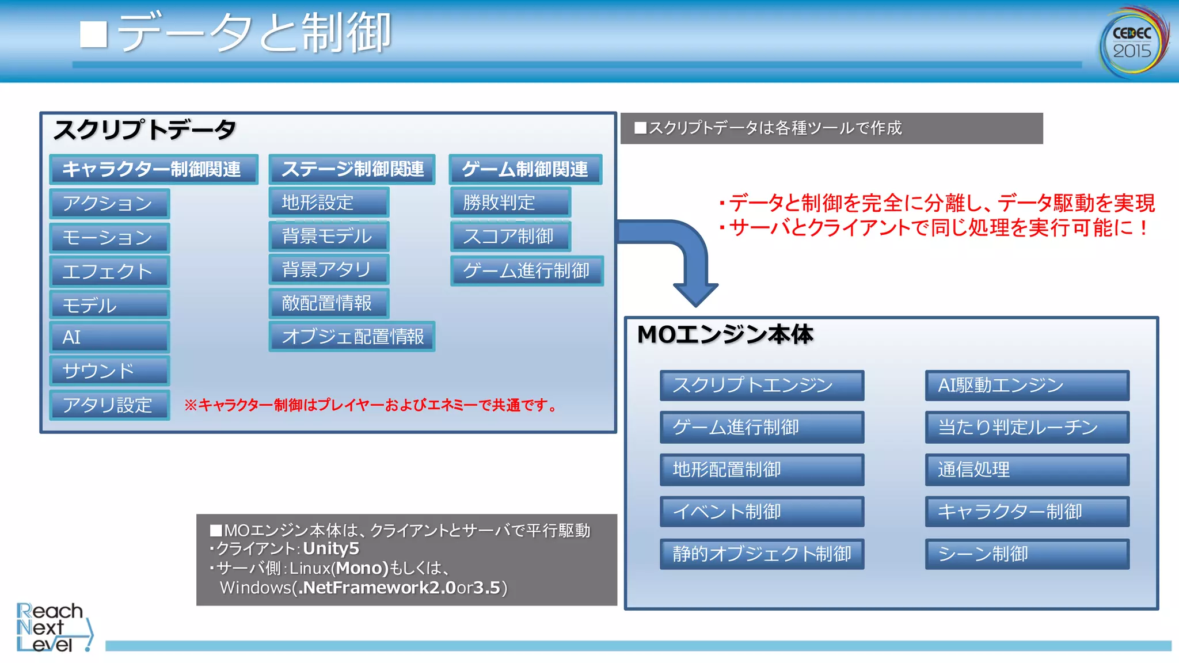Click the キャラクター制御 engine box
This screenshot has height=663, width=1179.
coord(1027,512)
